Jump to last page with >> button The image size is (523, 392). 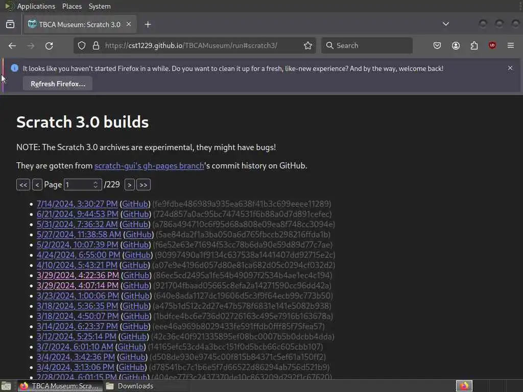coord(144,185)
